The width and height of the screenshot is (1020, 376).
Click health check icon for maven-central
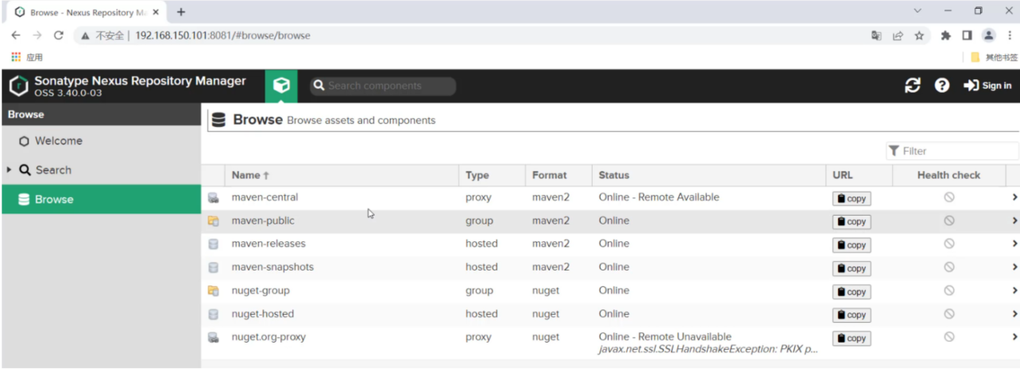949,198
